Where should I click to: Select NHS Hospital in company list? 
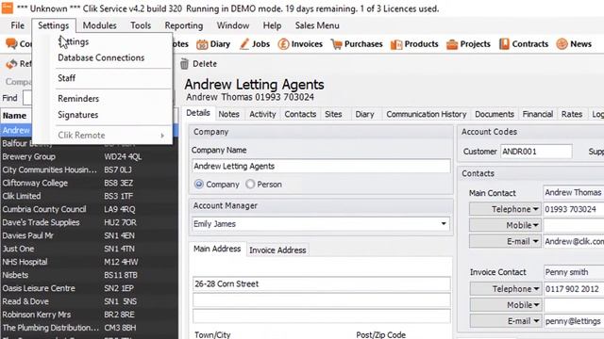point(89,262)
